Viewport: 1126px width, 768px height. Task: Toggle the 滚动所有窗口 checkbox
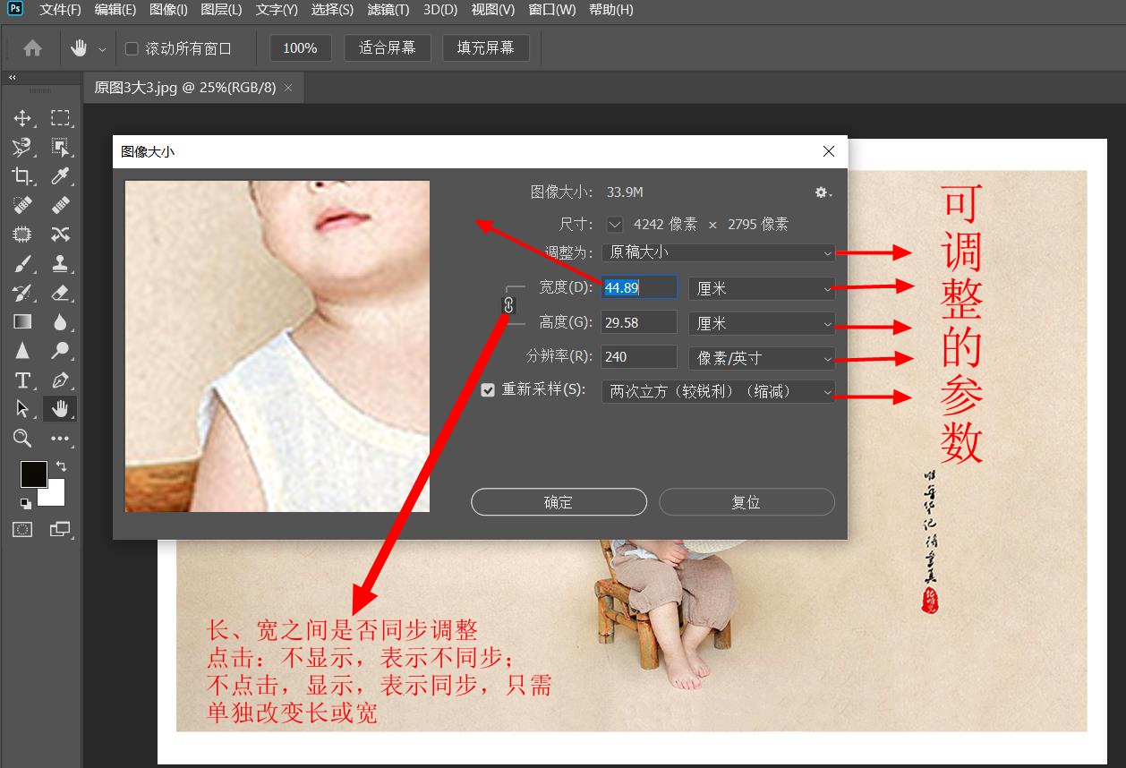pyautogui.click(x=130, y=48)
